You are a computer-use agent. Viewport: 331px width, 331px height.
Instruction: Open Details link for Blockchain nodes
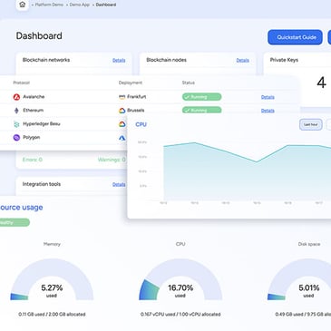point(243,61)
